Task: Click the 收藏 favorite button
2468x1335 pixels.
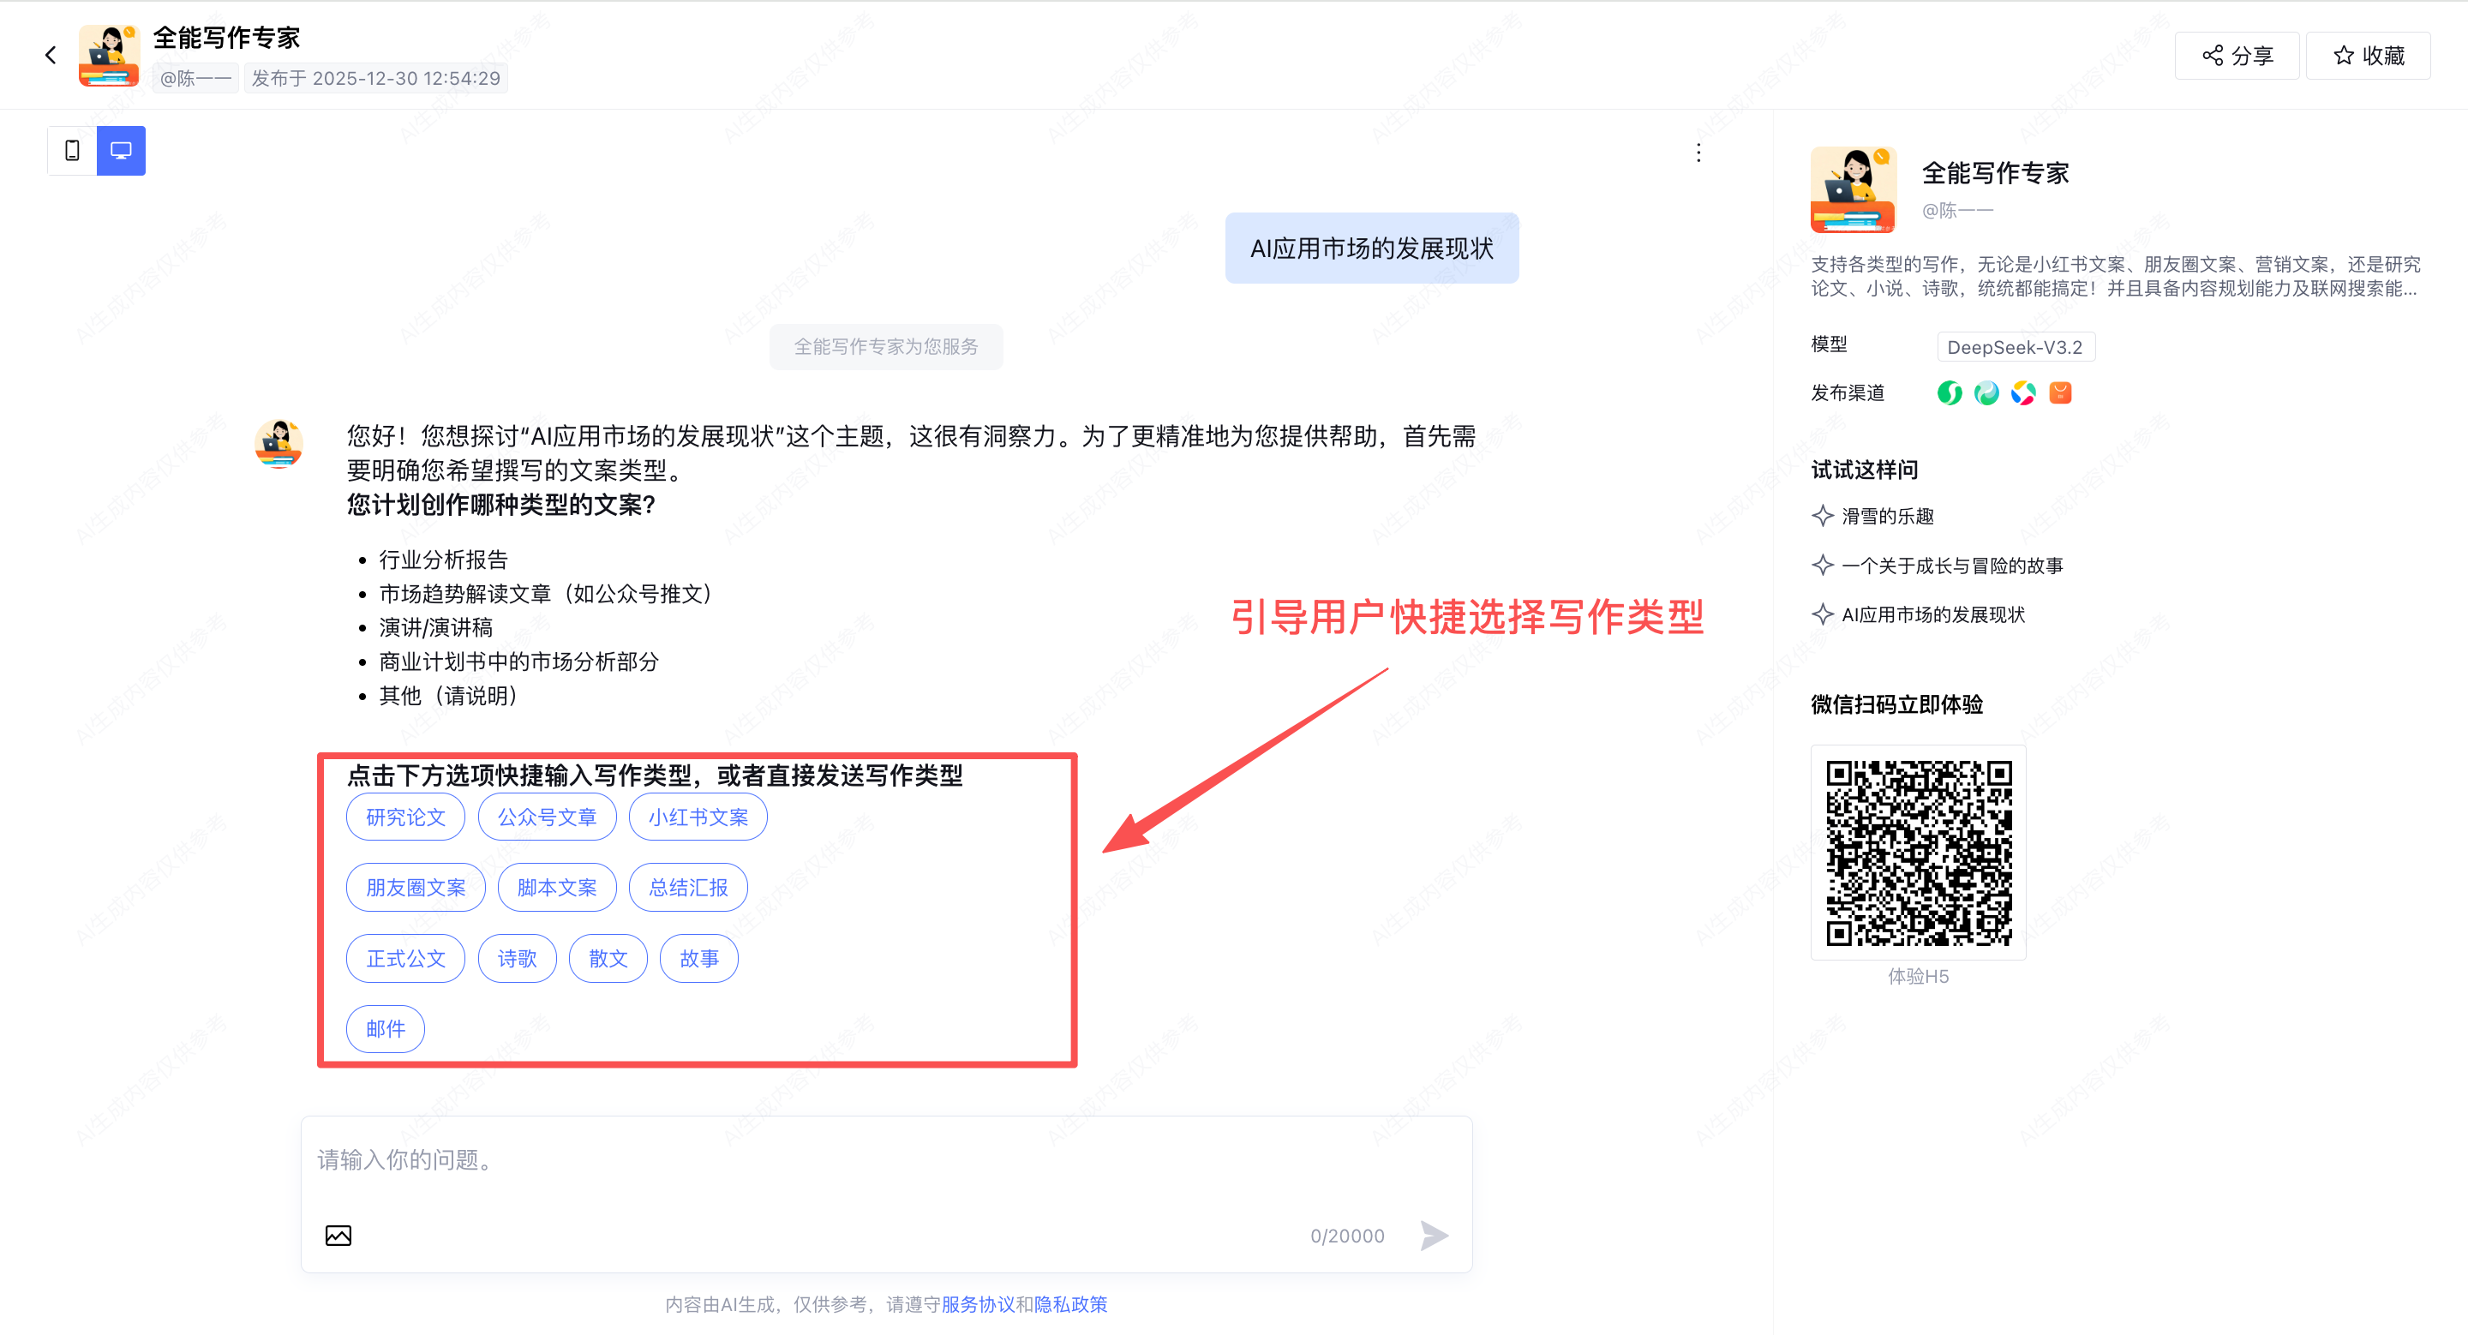Action: pos(2368,56)
